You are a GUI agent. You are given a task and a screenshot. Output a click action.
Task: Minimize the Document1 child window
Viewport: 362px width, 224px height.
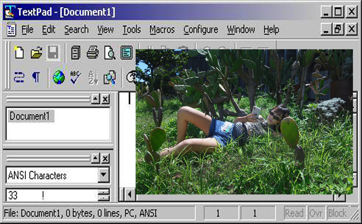(326, 30)
